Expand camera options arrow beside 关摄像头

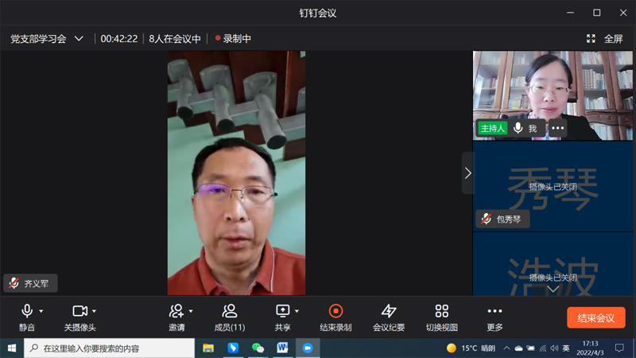coord(94,311)
